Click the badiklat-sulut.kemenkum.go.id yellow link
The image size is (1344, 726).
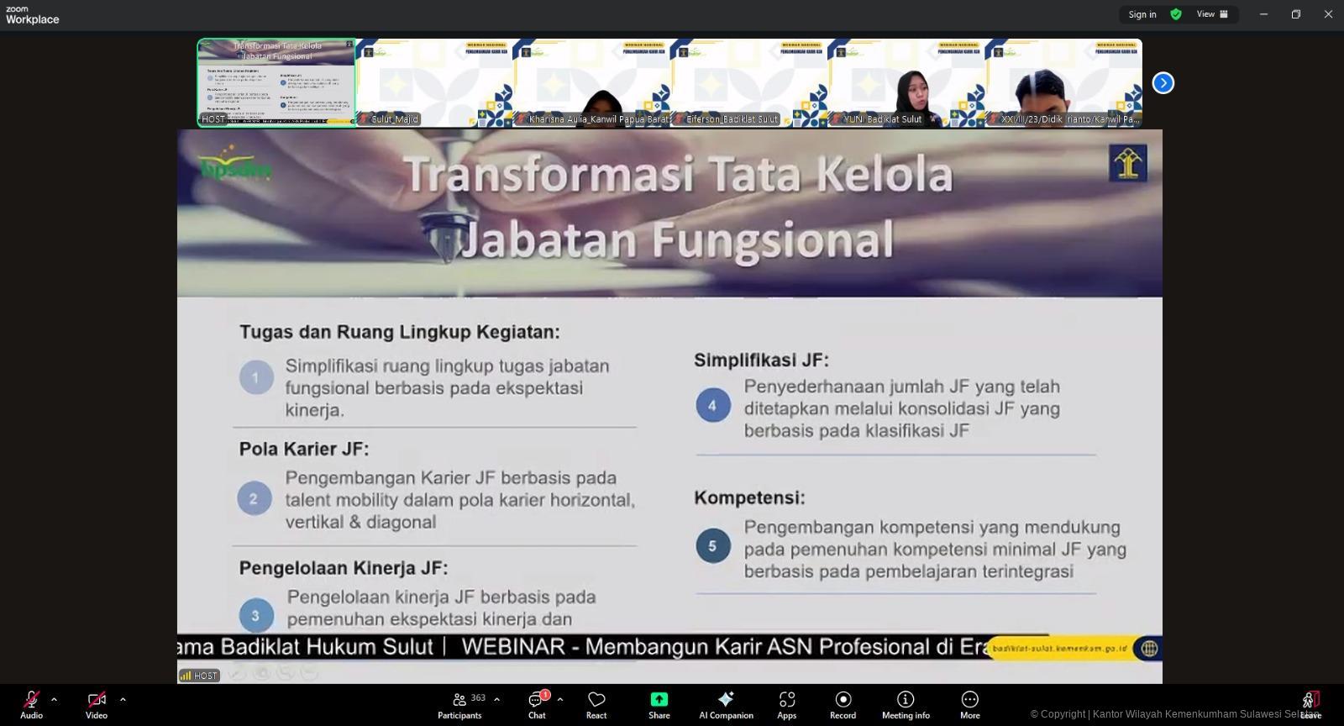(1060, 649)
